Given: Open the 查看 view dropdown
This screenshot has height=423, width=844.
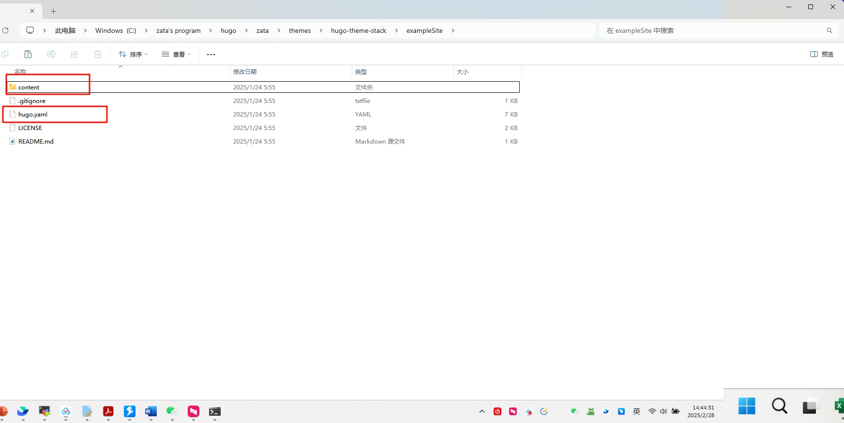Looking at the screenshot, I should click(x=176, y=54).
